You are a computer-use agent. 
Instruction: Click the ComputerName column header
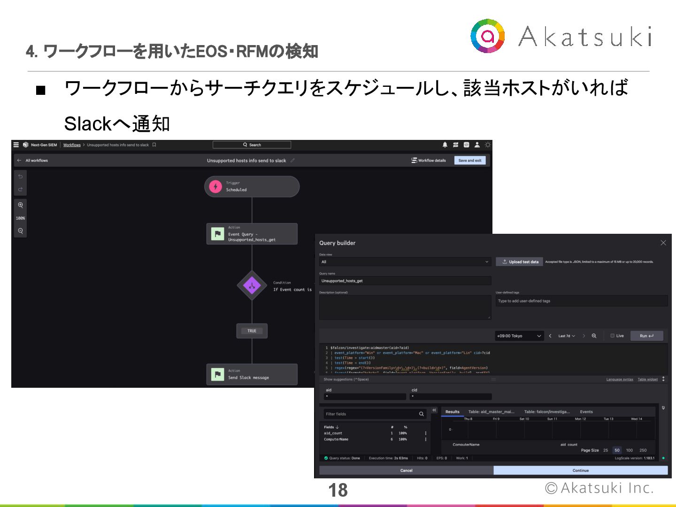click(466, 445)
